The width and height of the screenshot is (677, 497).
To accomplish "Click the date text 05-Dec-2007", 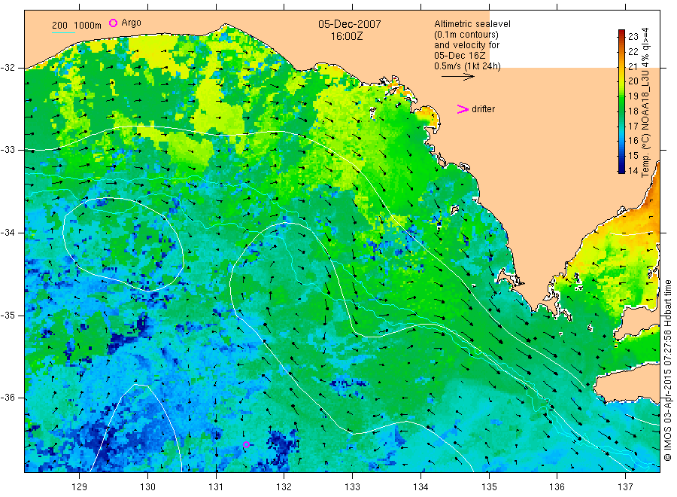I will tap(350, 24).
